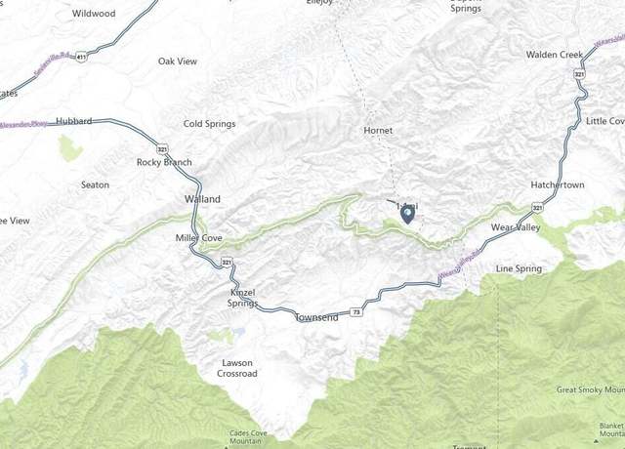Click the dark blue location pin marker

(x=407, y=215)
